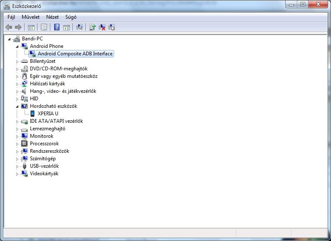
Task: Click the Videokártyák display adapter icon
Action: (x=25, y=174)
